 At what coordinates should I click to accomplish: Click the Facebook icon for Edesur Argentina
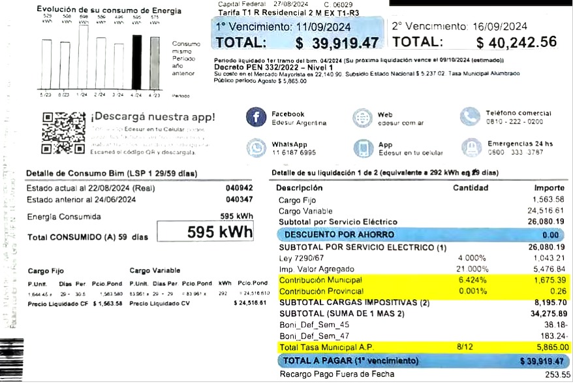pyautogui.click(x=256, y=118)
